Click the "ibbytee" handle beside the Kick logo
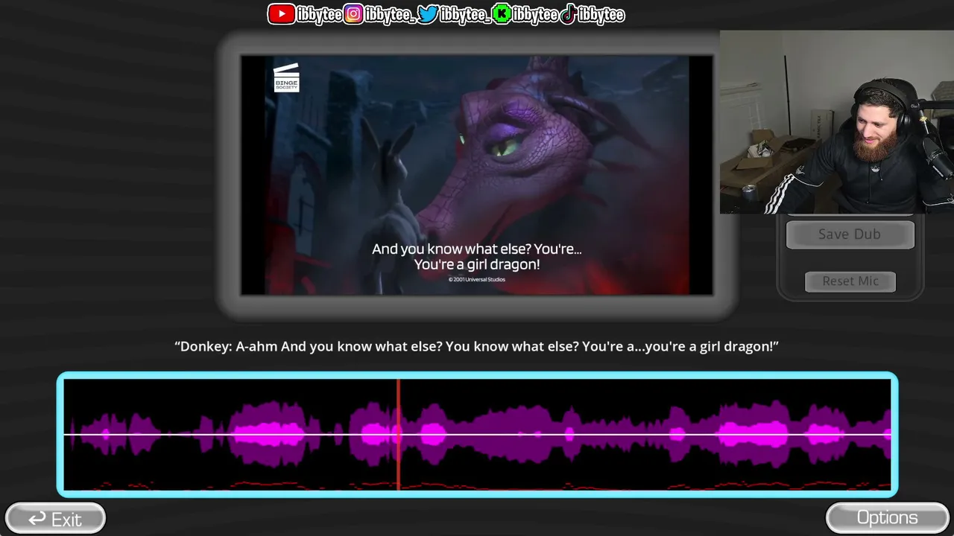The width and height of the screenshot is (954, 536). (x=535, y=15)
